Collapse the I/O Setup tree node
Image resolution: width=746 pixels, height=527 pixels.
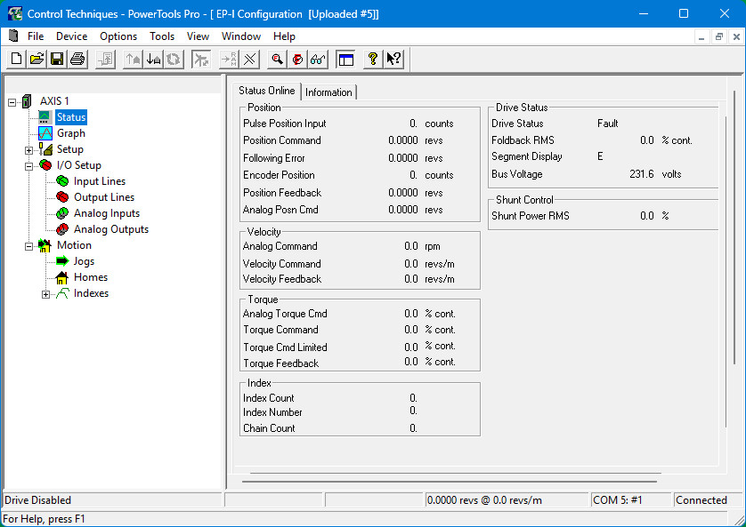coord(28,166)
